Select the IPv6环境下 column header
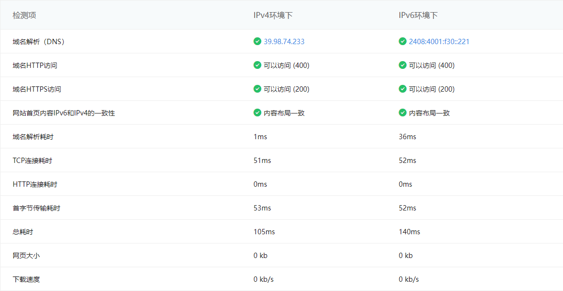 coord(418,15)
